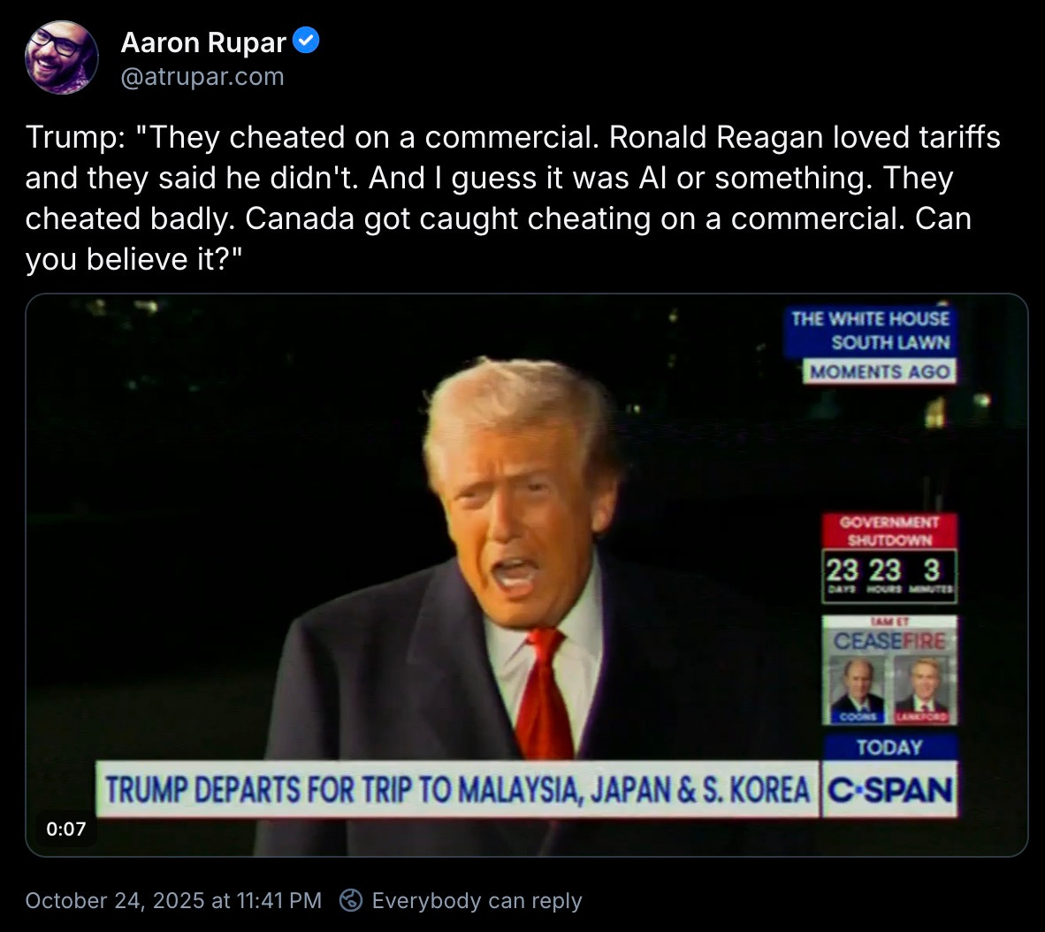Click The White House South Lawn label

(869, 331)
